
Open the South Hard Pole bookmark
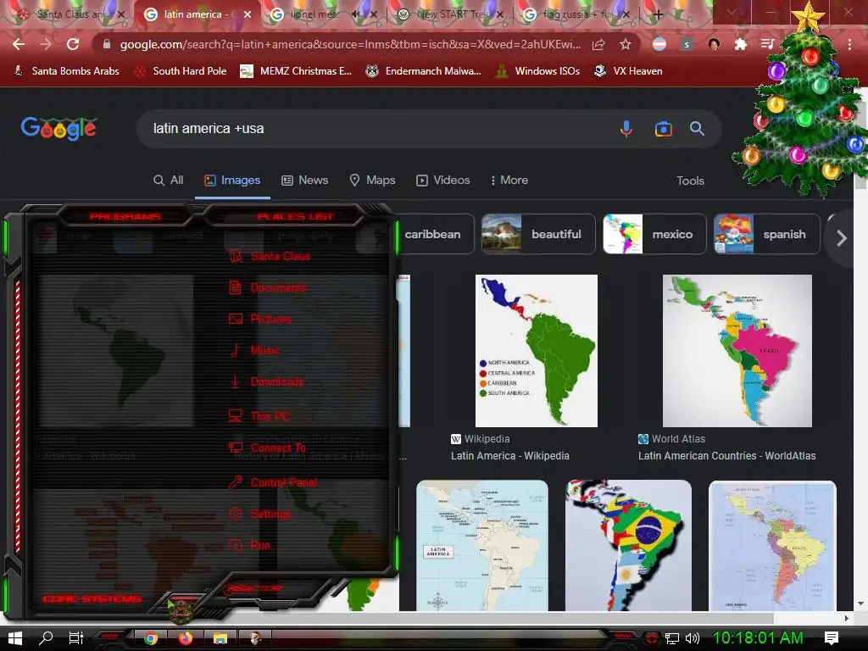[181, 71]
